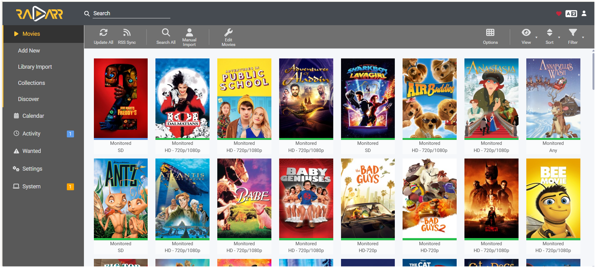Click the red heart donate icon

point(559,14)
